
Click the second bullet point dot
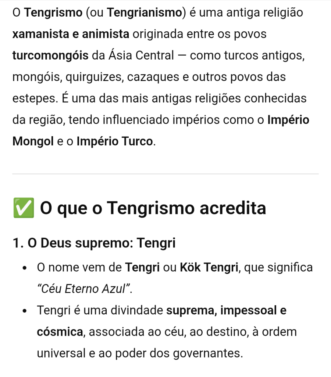tap(24, 311)
